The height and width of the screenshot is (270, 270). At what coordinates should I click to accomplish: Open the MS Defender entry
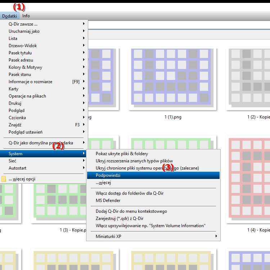[x=153, y=201]
